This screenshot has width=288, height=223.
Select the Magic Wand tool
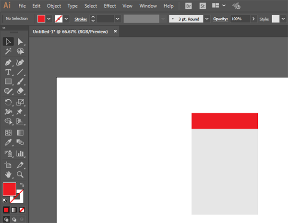pos(8,51)
